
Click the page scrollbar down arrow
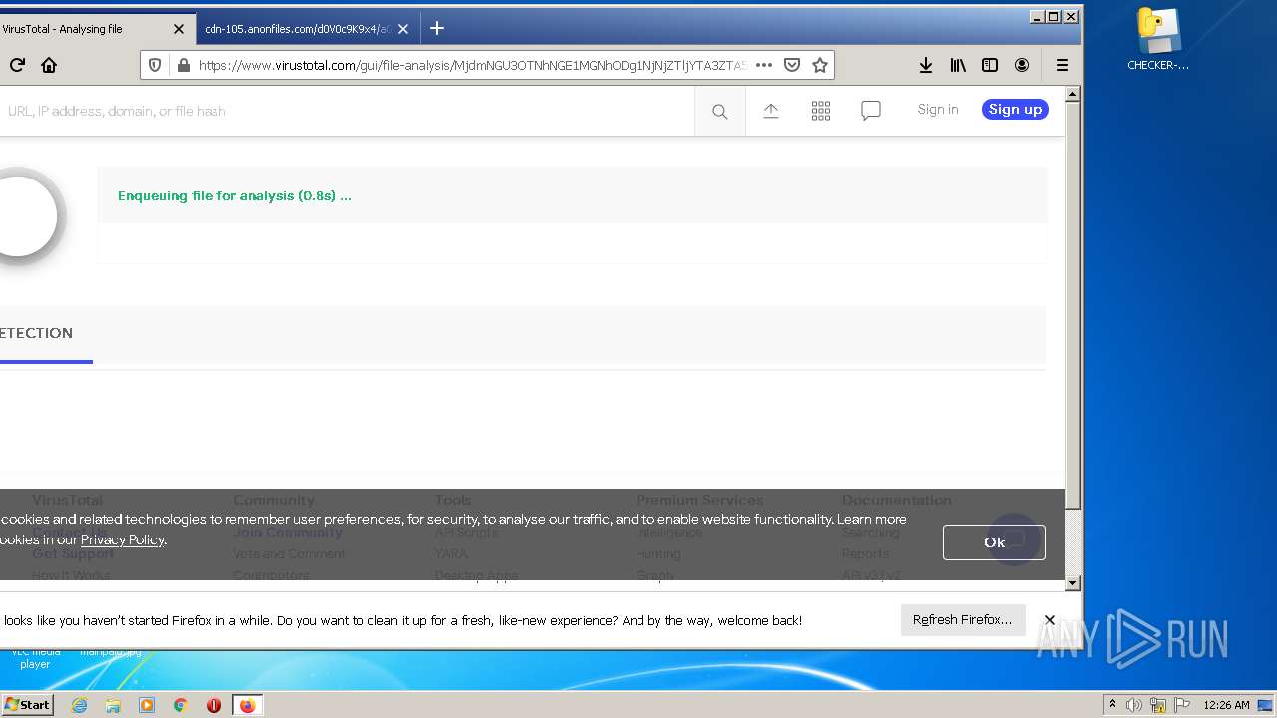click(x=1073, y=583)
